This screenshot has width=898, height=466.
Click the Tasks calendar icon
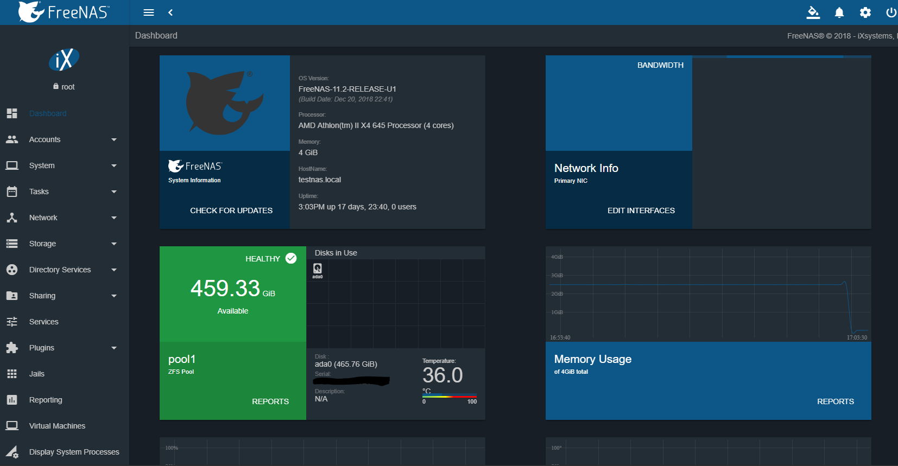coord(12,191)
